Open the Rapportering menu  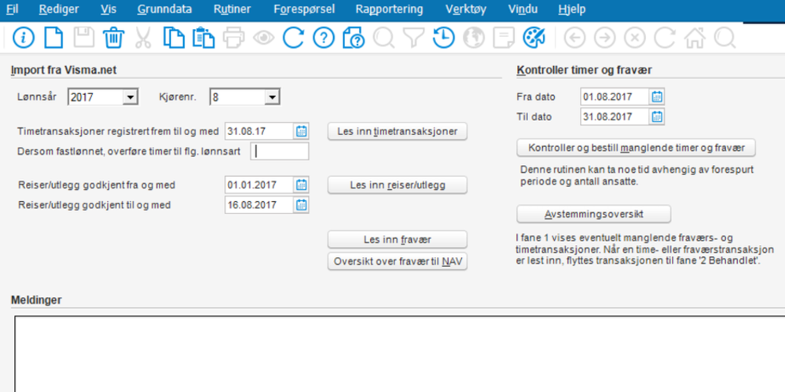[389, 9]
